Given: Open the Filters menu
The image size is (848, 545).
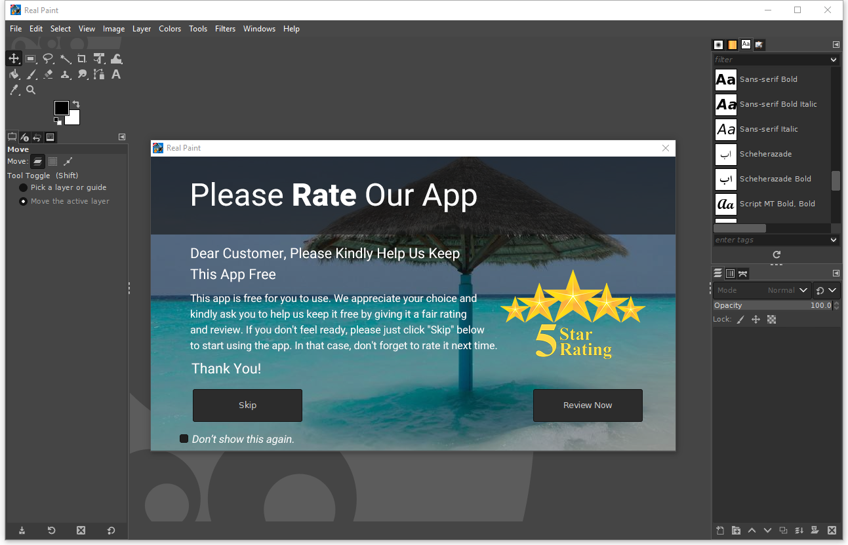Looking at the screenshot, I should point(225,29).
